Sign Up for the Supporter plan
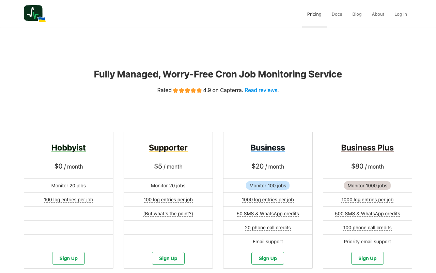This screenshot has width=436, height=273. coord(168,258)
